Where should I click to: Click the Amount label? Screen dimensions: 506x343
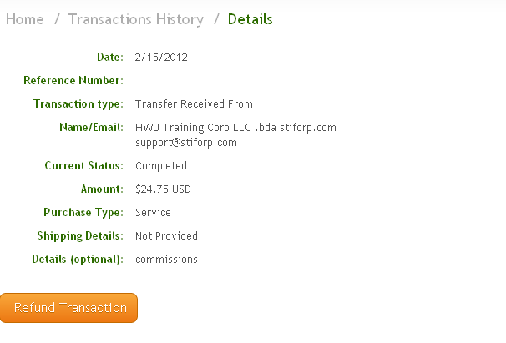coord(102,189)
